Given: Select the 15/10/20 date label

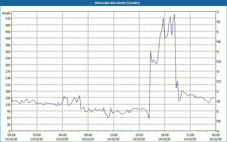Looking at the screenshot, I should tap(215, 139).
